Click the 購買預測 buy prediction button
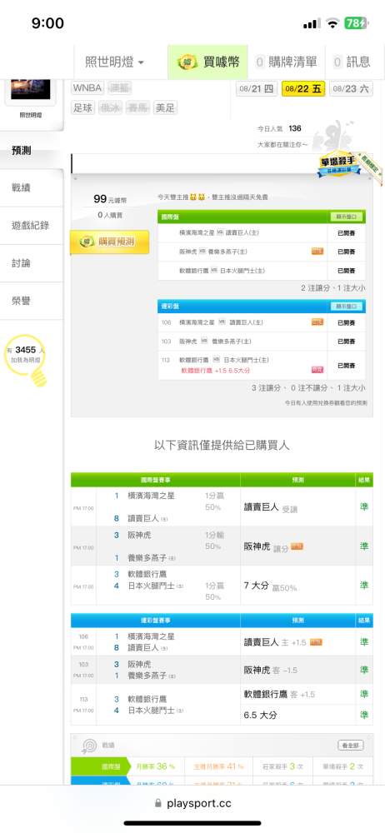 coord(109,242)
